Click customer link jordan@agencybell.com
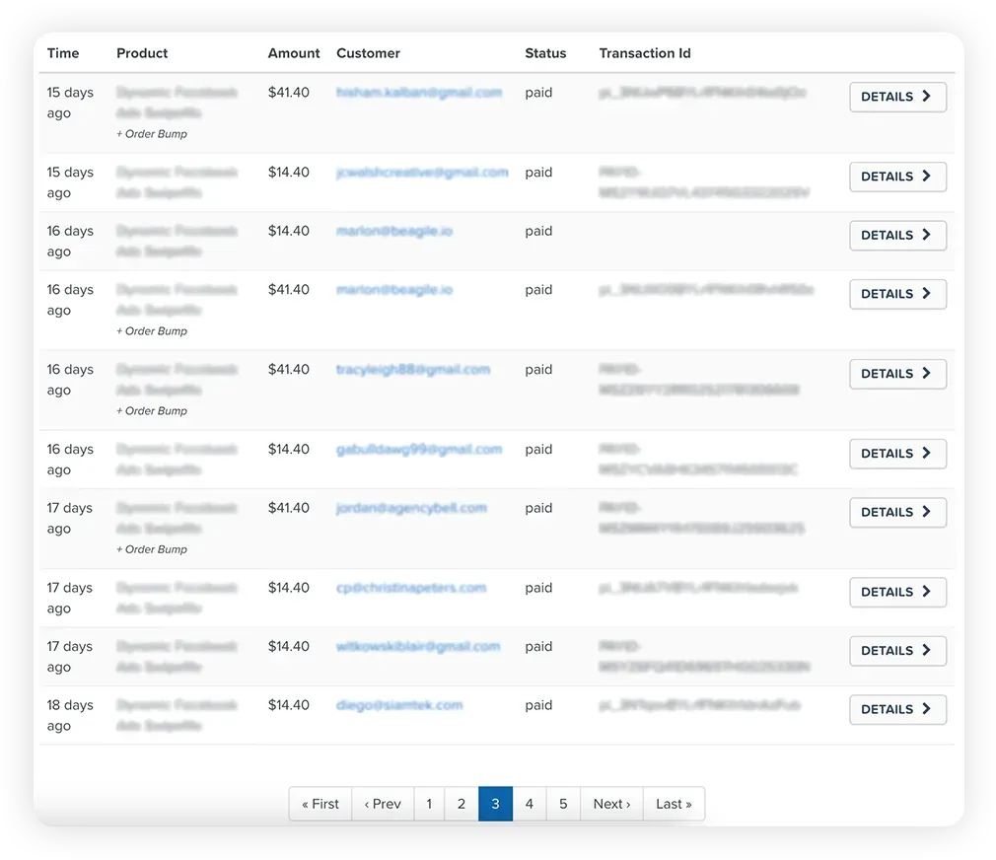Image resolution: width=996 pixels, height=860 pixels. [x=411, y=508]
